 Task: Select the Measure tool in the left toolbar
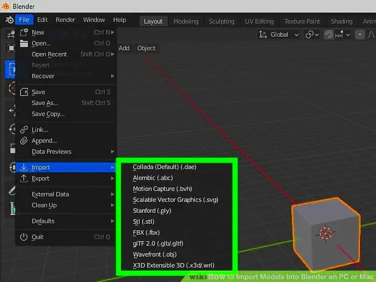(12, 208)
